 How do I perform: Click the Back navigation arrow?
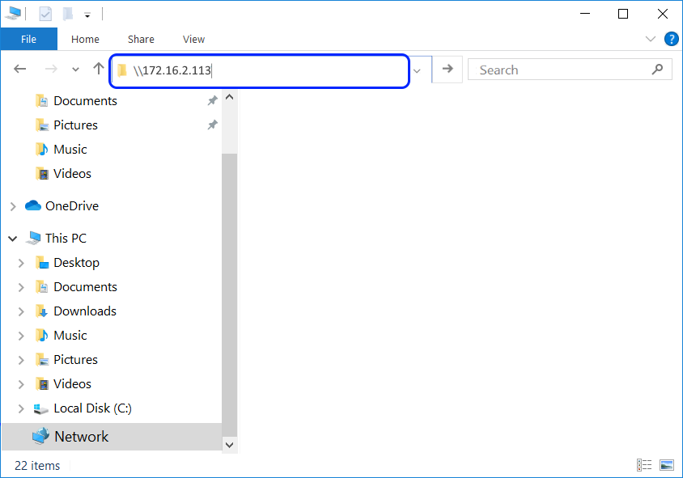pyautogui.click(x=20, y=69)
